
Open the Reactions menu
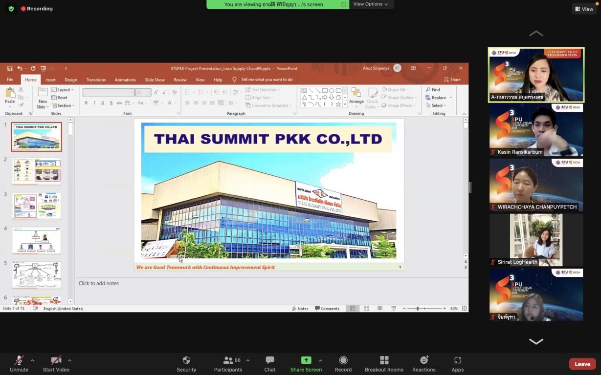[x=424, y=364]
